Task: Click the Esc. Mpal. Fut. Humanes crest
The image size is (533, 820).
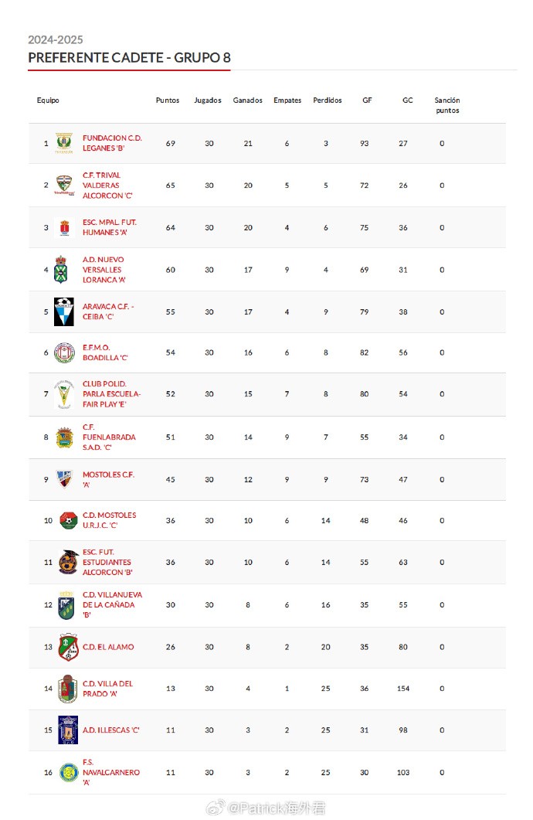Action: [x=64, y=227]
